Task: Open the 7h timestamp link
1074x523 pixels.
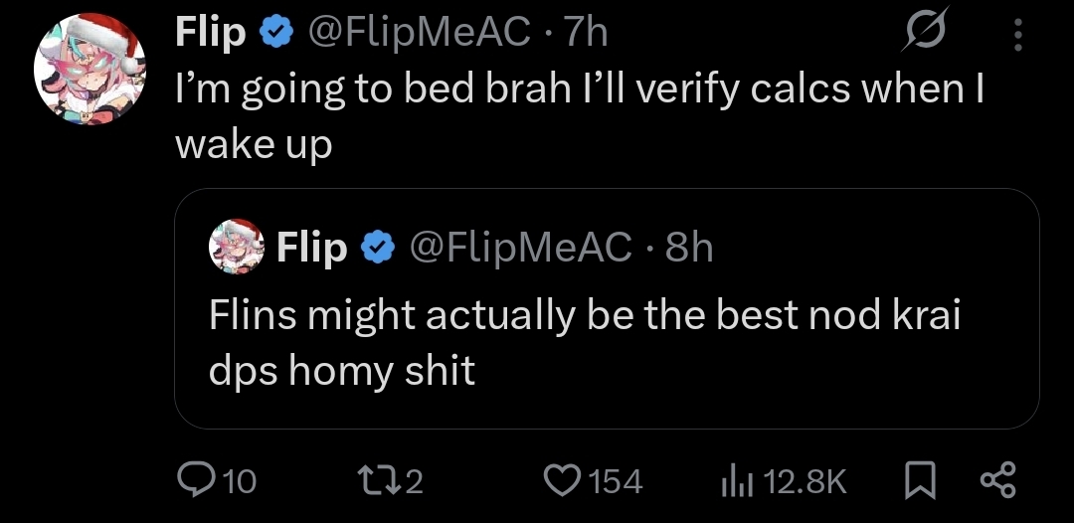Action: [x=585, y=34]
